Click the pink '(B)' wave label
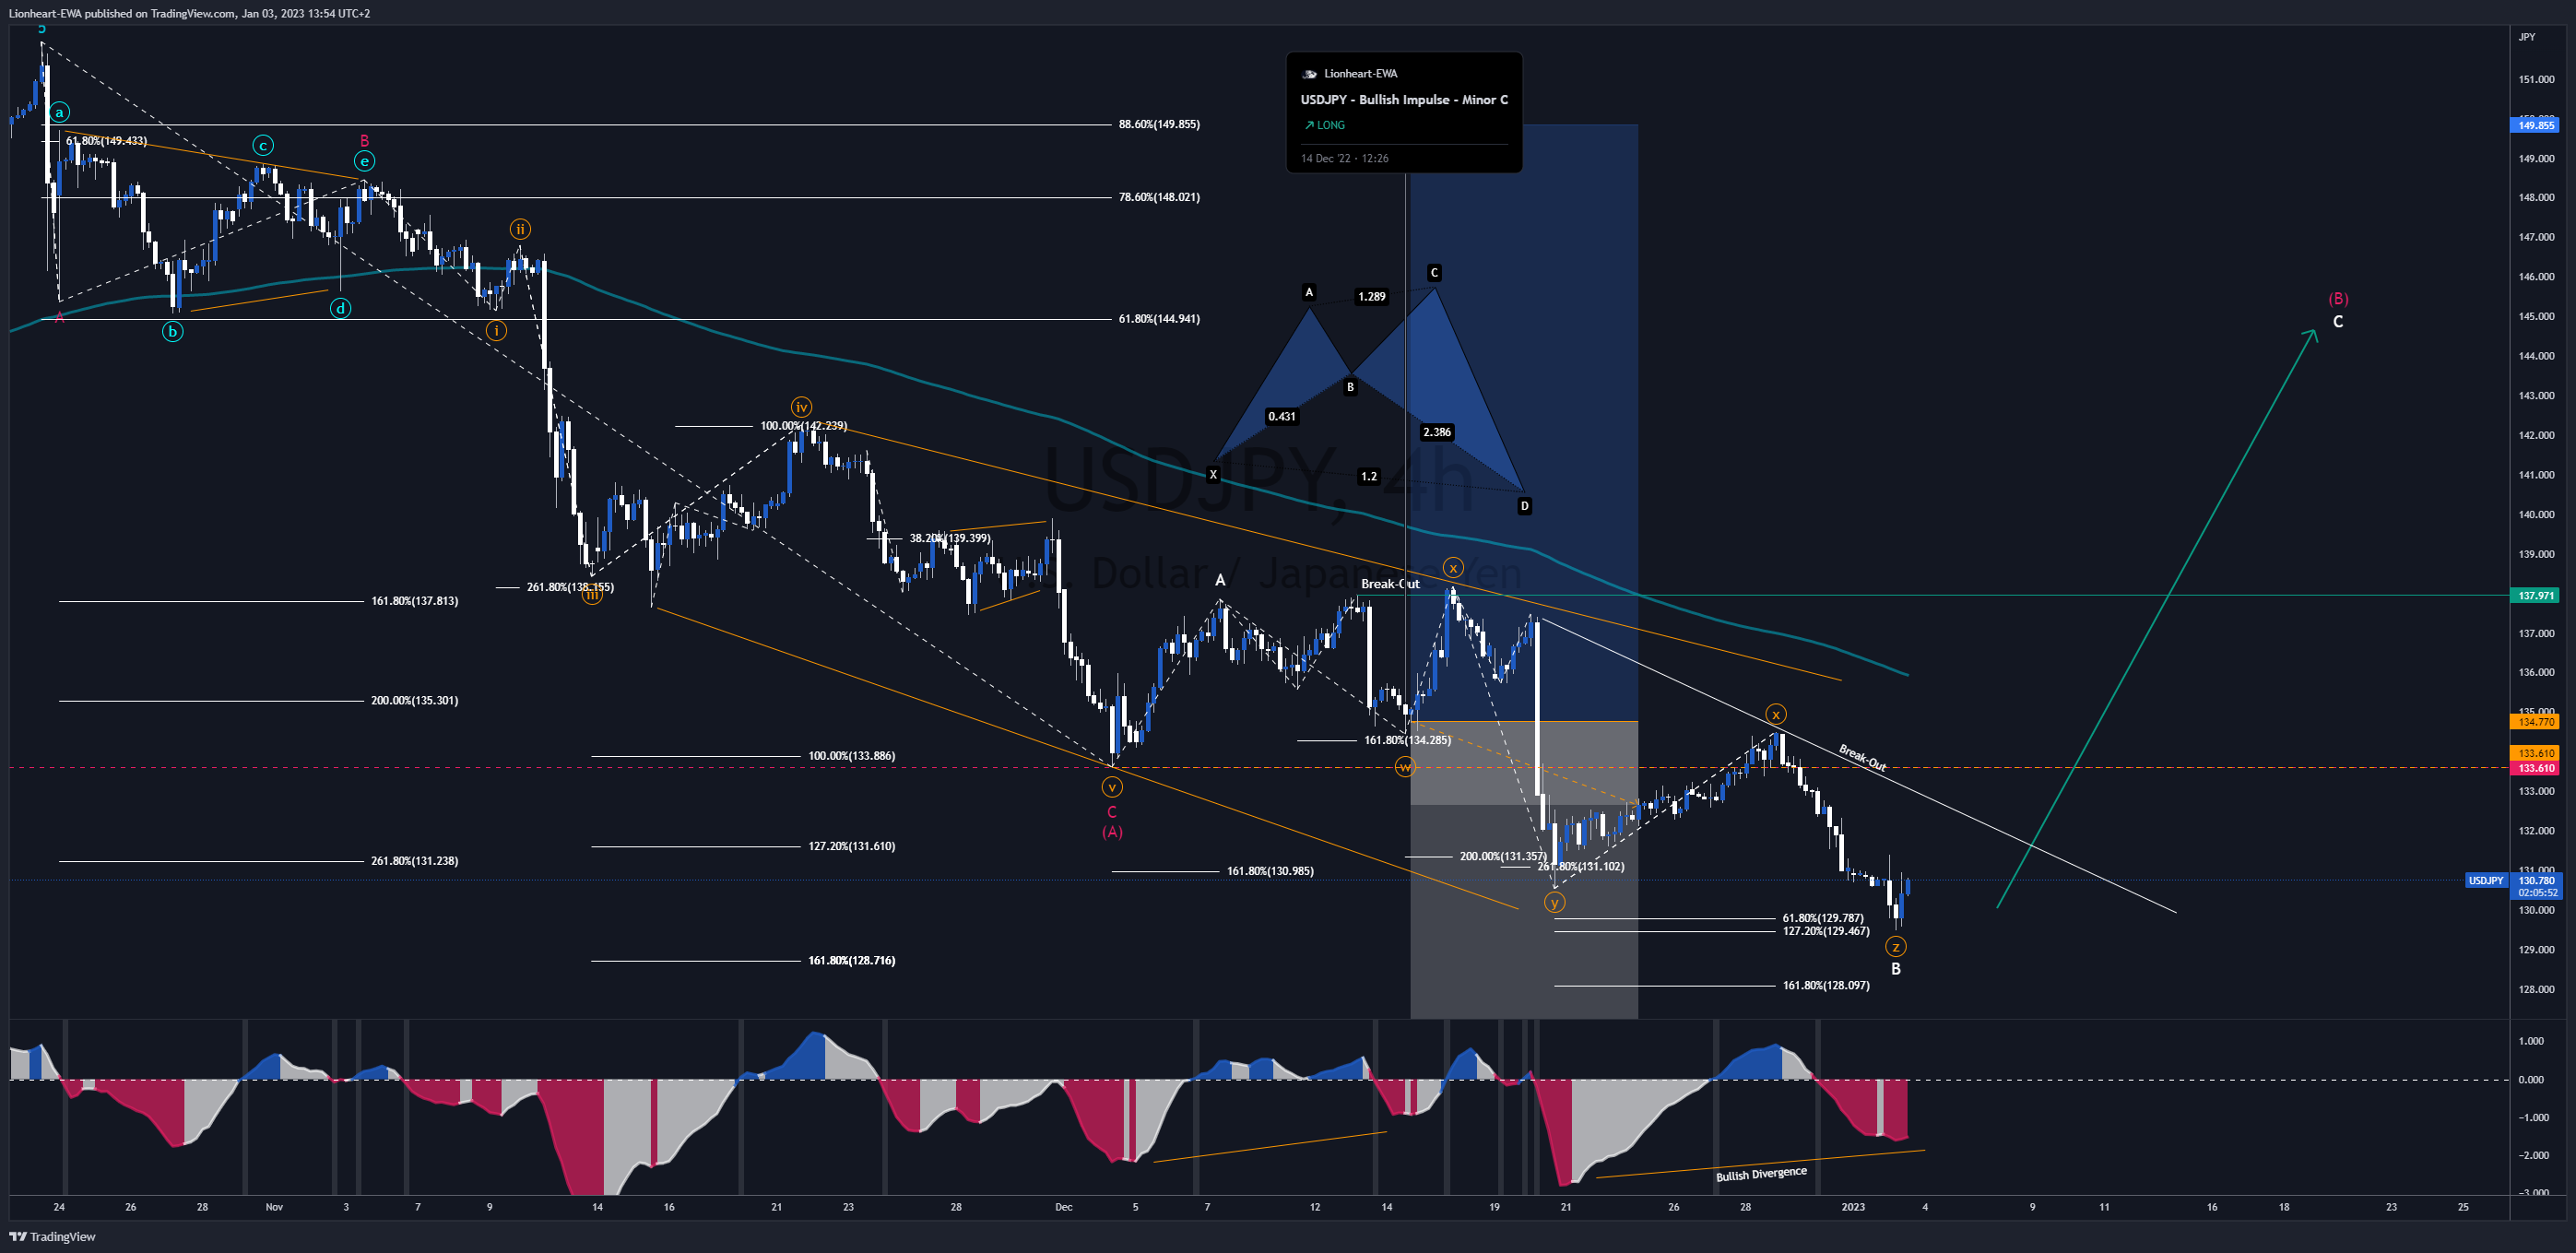 click(2338, 299)
